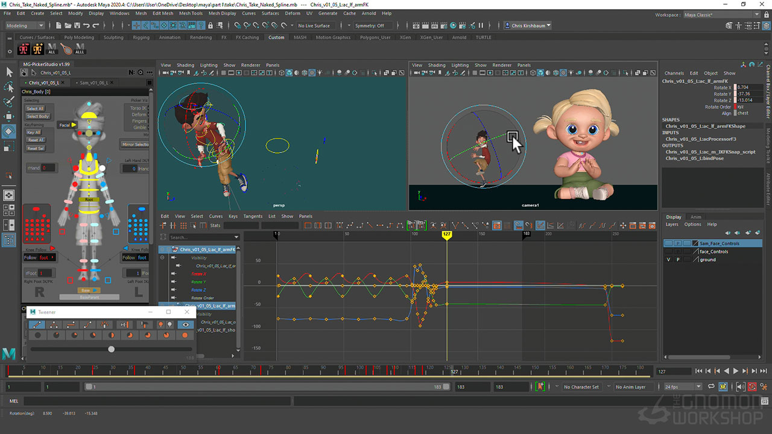Click the Save scene icon in the toolbar
This screenshot has width=772, height=434.
[x=77, y=25]
